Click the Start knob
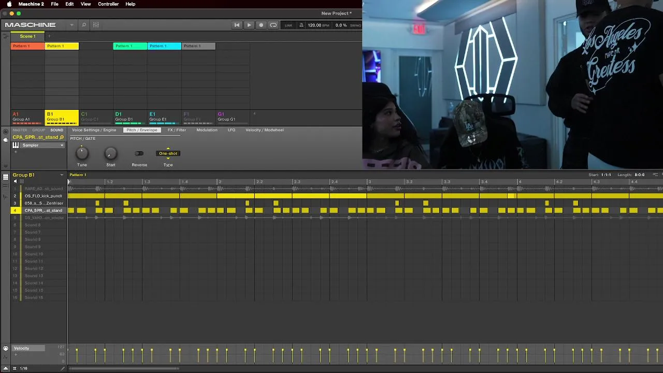 pos(111,153)
